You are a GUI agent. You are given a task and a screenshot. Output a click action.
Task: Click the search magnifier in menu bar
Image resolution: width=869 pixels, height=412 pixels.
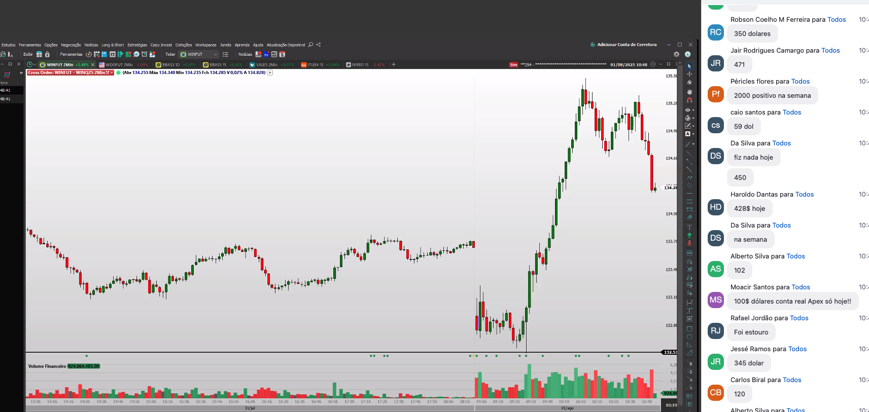(310, 45)
